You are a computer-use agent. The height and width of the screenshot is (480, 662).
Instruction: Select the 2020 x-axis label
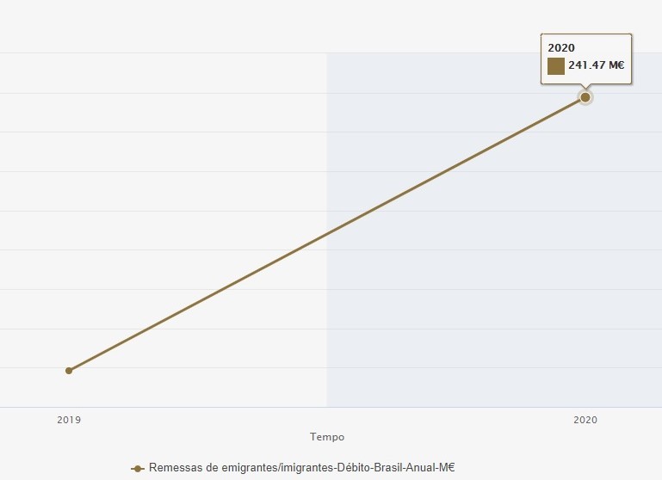click(x=585, y=420)
